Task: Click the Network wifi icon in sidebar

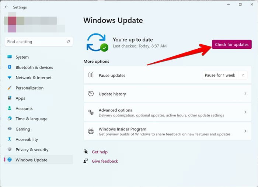Action: point(10,77)
